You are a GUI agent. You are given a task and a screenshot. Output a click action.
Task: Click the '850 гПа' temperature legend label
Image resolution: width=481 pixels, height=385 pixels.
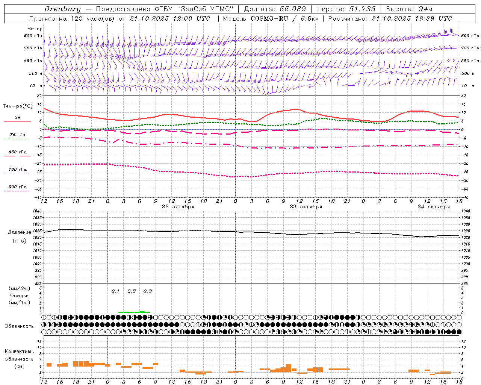click(18, 152)
